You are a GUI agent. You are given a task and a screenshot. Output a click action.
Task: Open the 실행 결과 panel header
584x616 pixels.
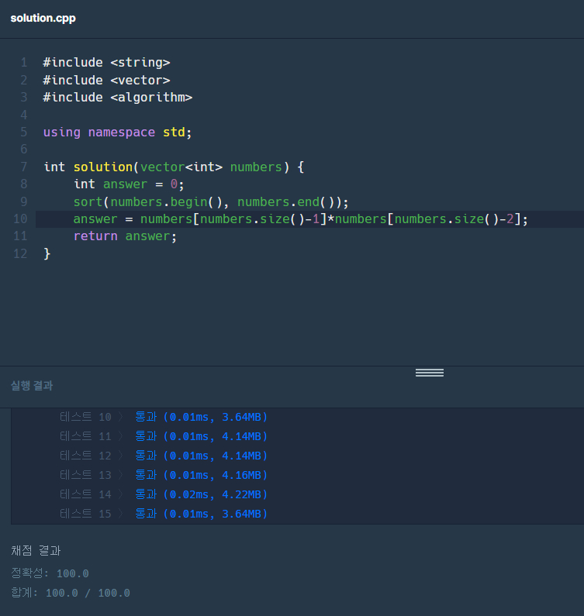tap(32, 386)
